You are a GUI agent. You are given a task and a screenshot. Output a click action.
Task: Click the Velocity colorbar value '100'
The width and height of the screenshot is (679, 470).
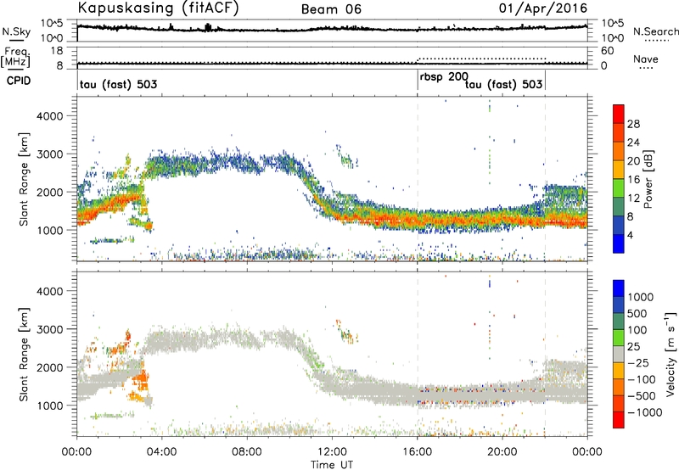(x=639, y=330)
